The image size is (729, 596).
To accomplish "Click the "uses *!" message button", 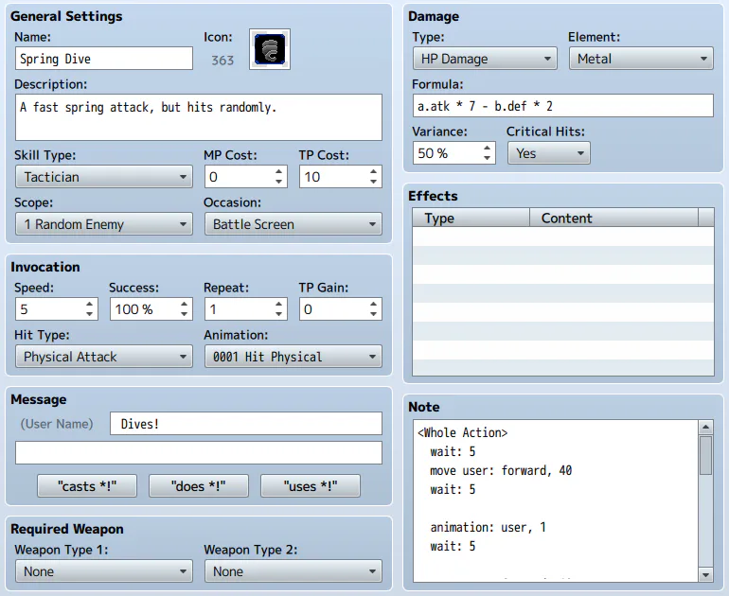I will pyautogui.click(x=311, y=486).
